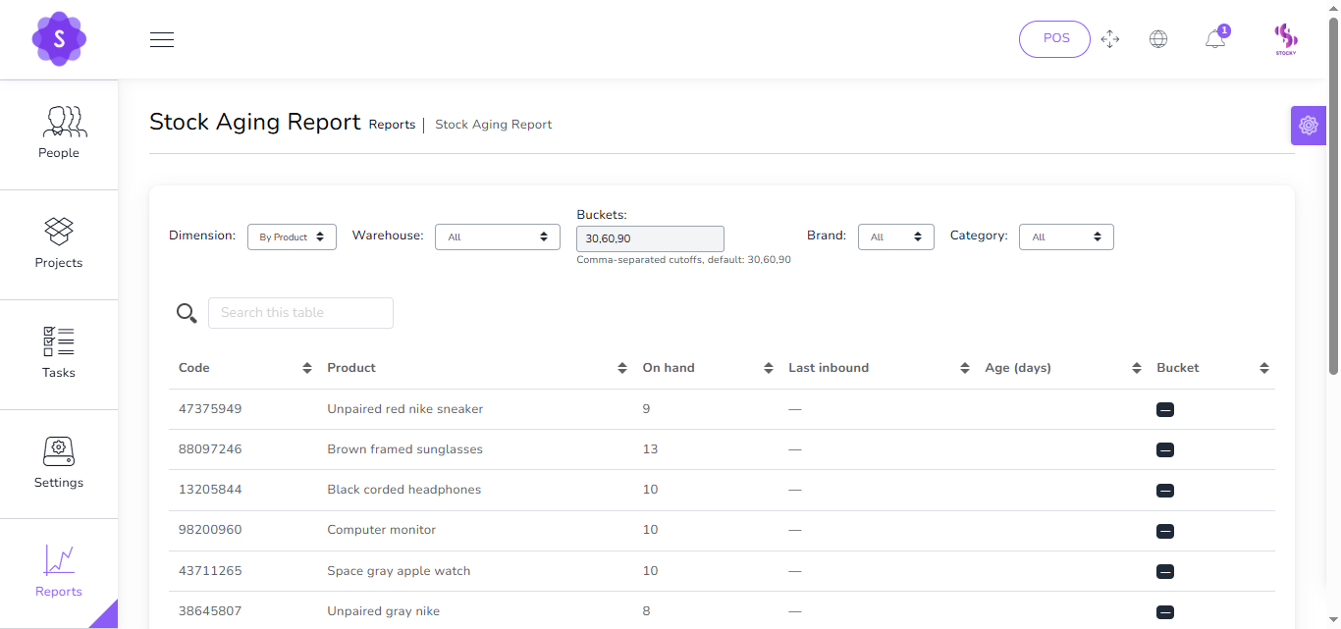Open the purple settings gear panel
This screenshot has height=629, width=1341.
click(x=1308, y=126)
